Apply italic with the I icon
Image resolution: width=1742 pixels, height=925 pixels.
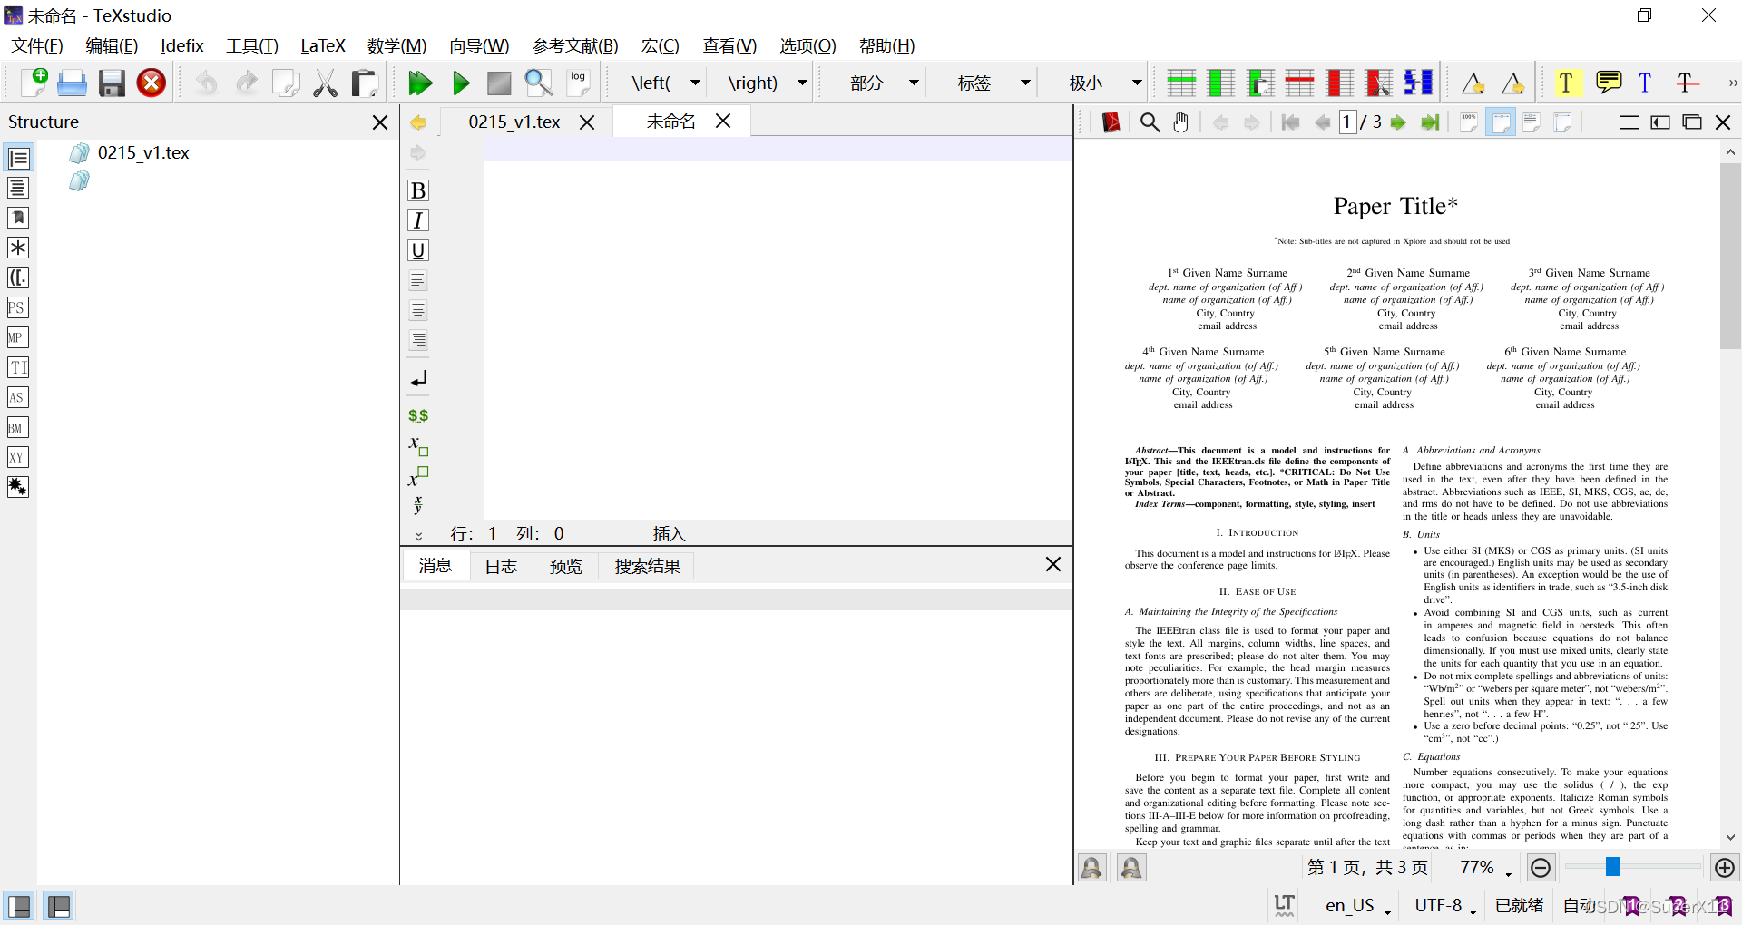tap(418, 220)
